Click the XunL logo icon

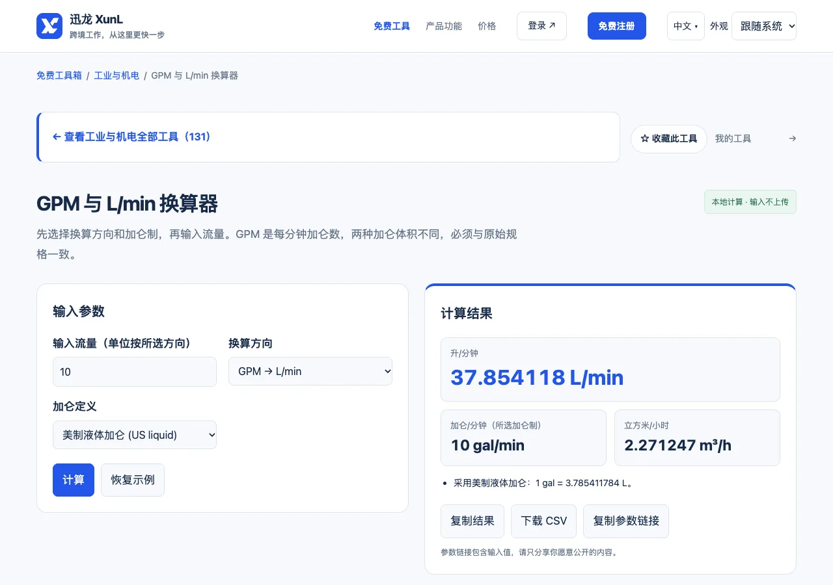click(49, 26)
